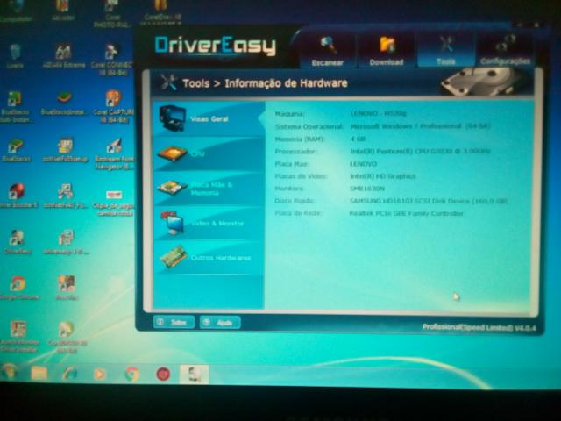Open the Configurações tab
Viewport: 561px width, 421px height.
pos(505,50)
